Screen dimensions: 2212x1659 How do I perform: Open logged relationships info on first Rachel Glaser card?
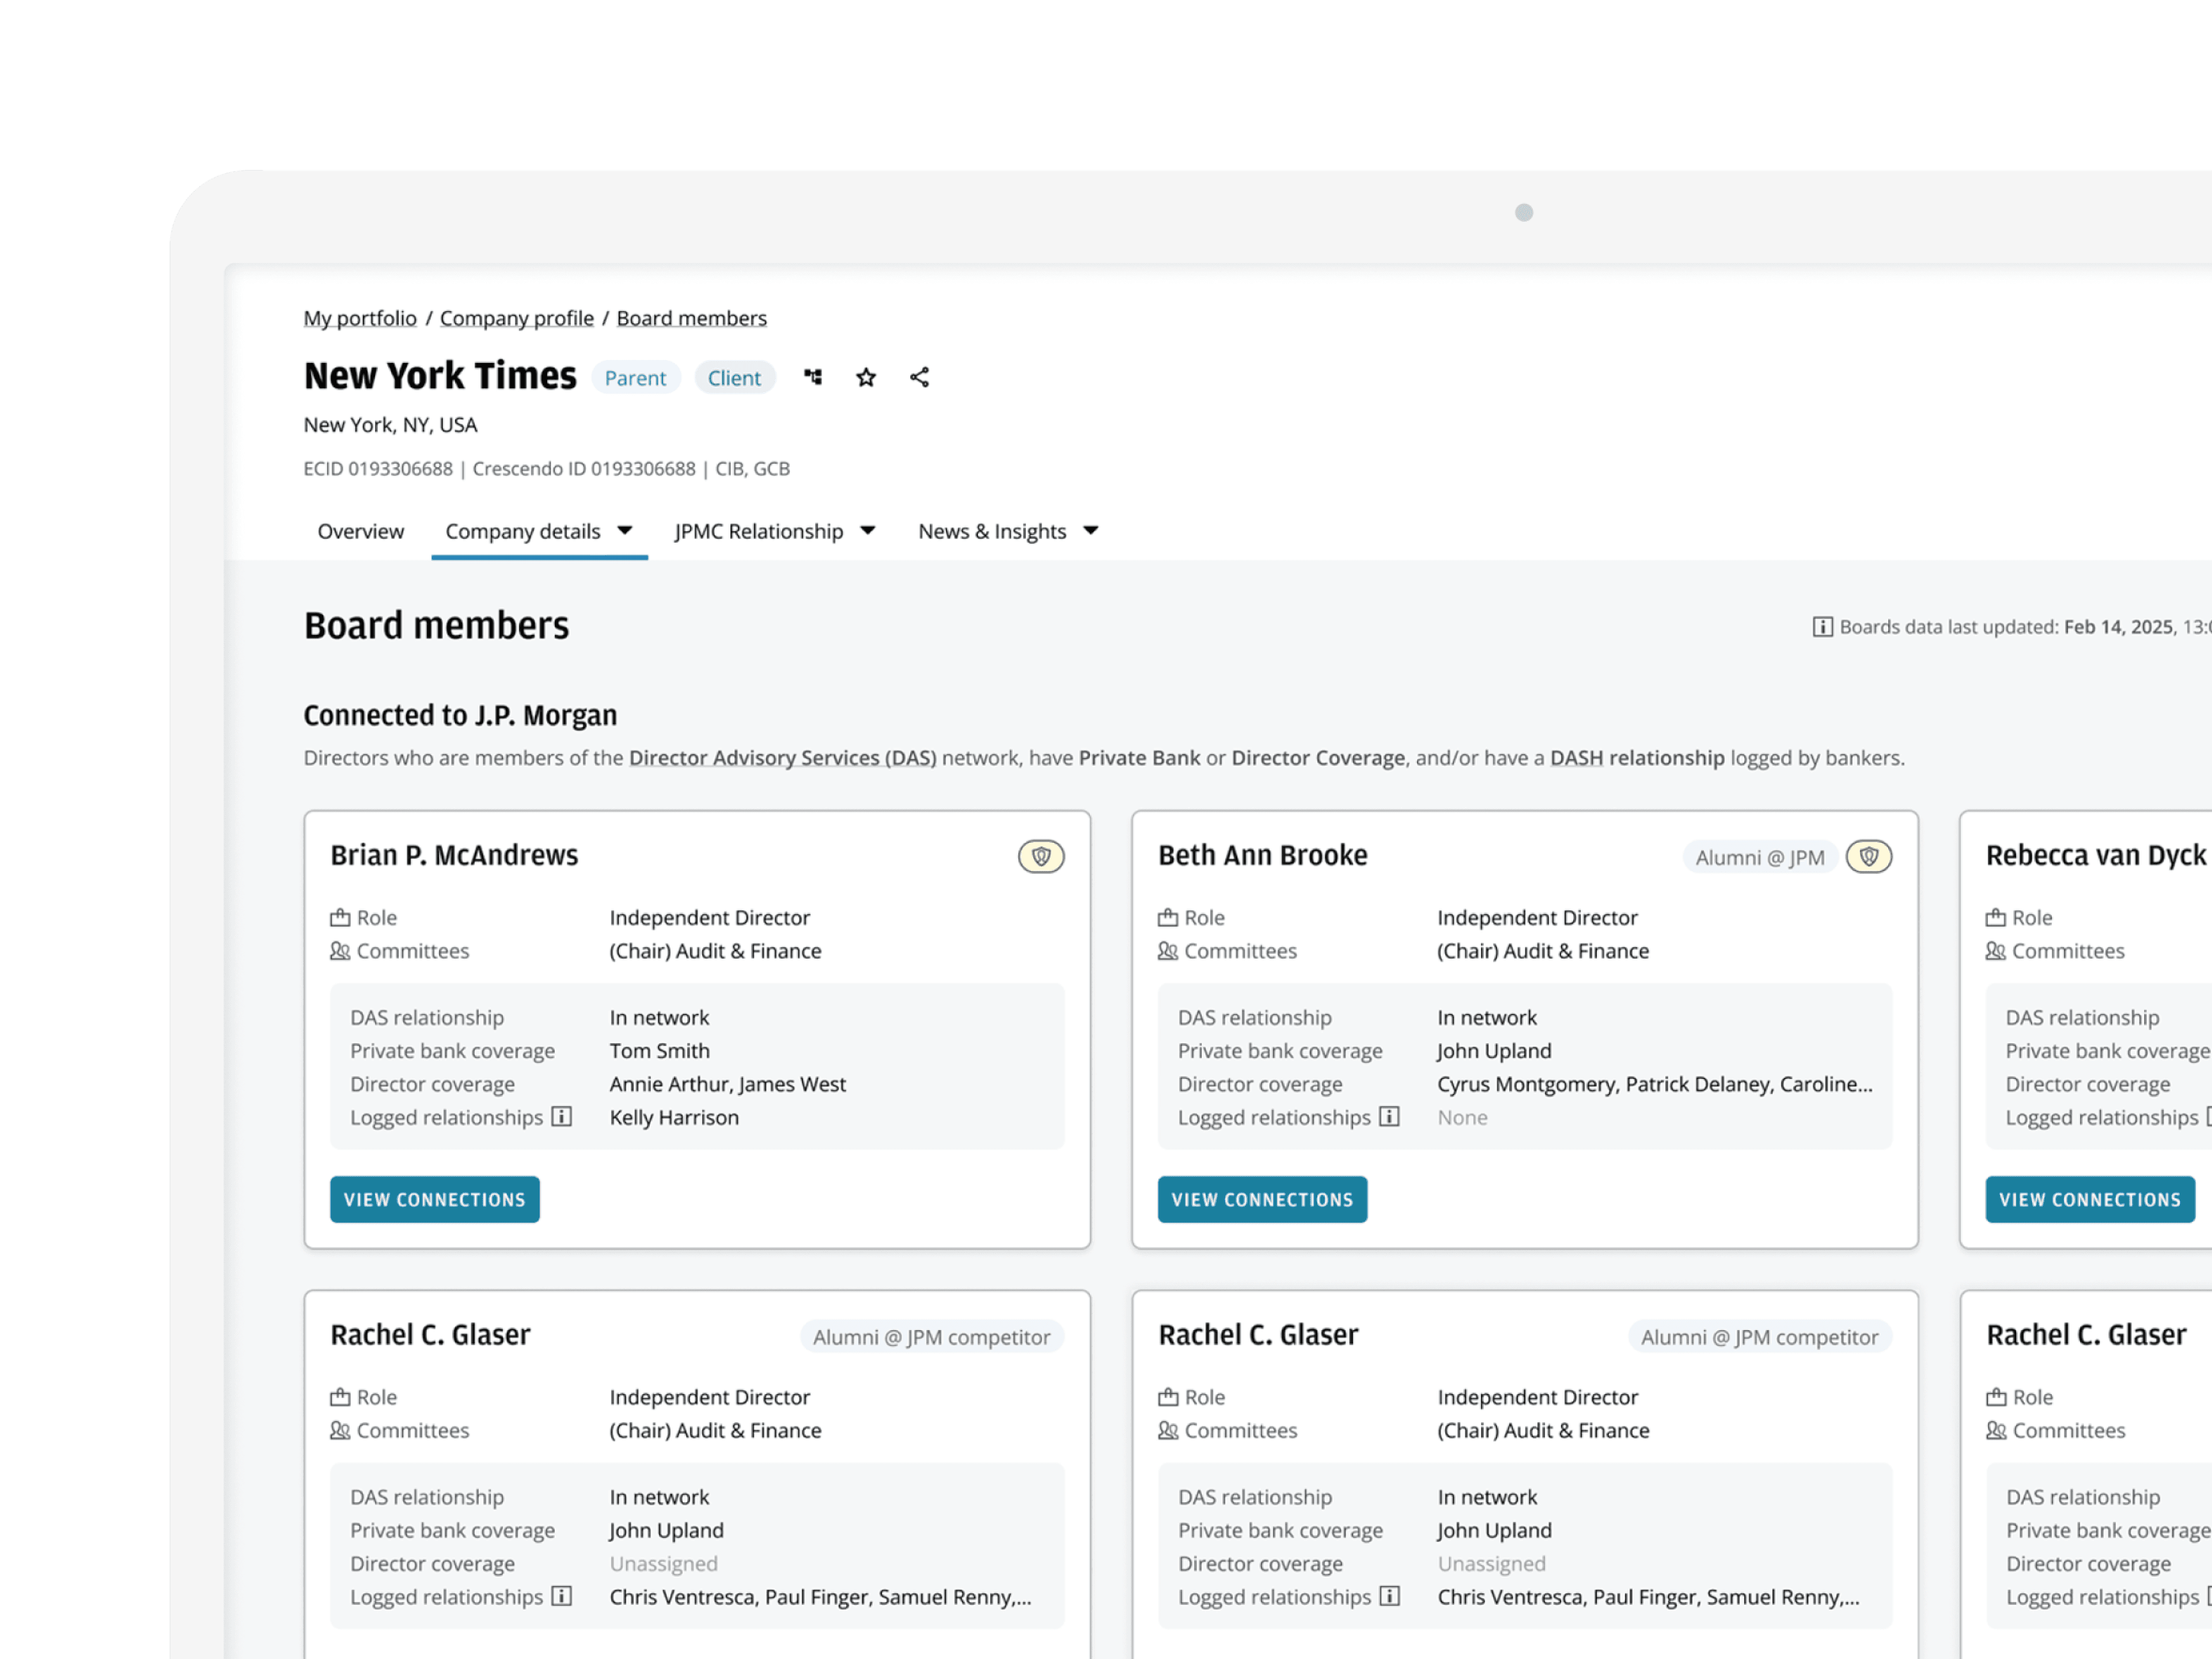(x=562, y=1595)
